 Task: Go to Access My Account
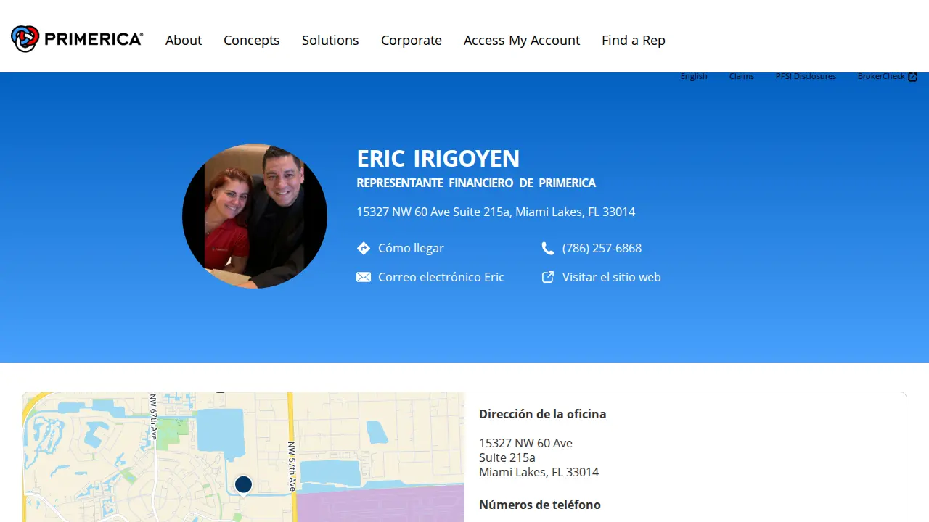(522, 40)
